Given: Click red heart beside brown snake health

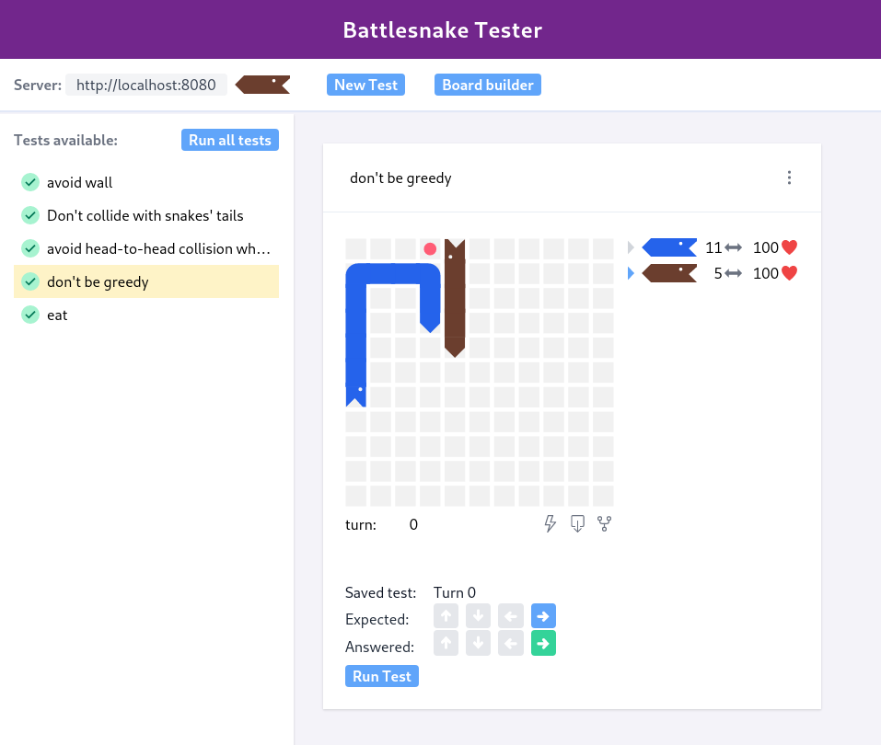Looking at the screenshot, I should (790, 273).
